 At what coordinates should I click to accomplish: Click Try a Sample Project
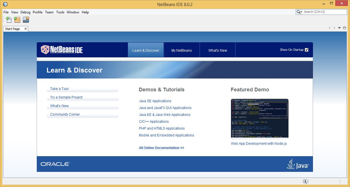click(83, 98)
